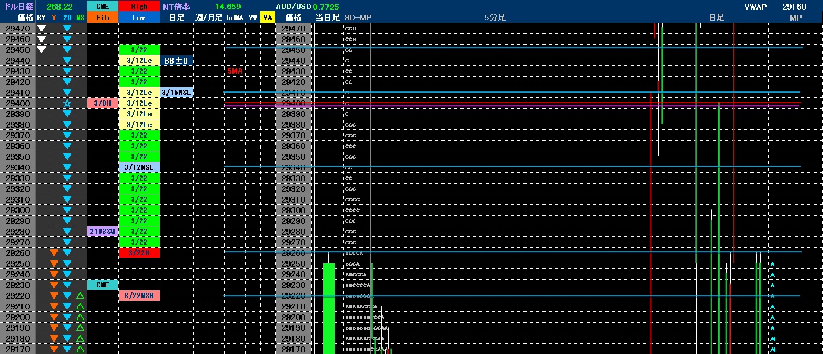Click the AUD/USD label
The width and height of the screenshot is (823, 354).
293,7
